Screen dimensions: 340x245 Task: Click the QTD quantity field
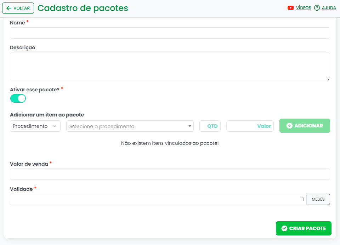click(210, 126)
